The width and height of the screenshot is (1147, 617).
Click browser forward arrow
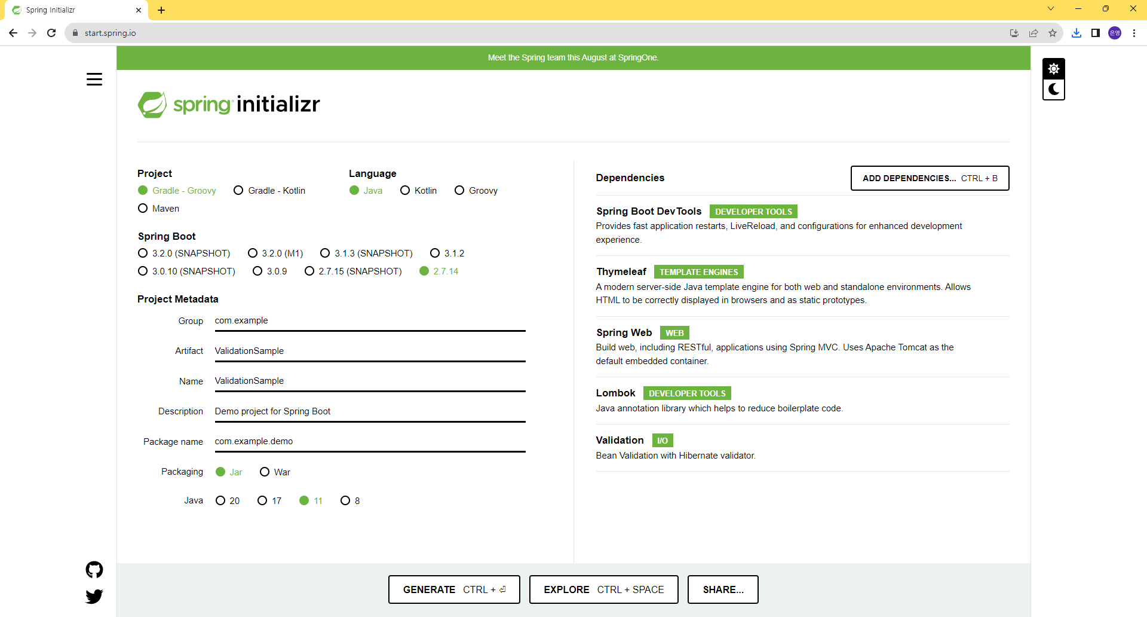pos(32,33)
